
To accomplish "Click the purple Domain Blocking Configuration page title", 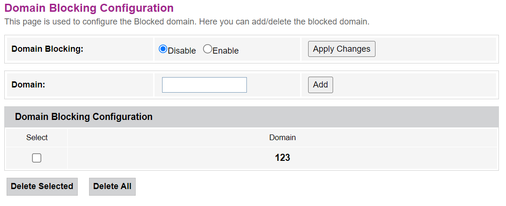I will tap(89, 8).
